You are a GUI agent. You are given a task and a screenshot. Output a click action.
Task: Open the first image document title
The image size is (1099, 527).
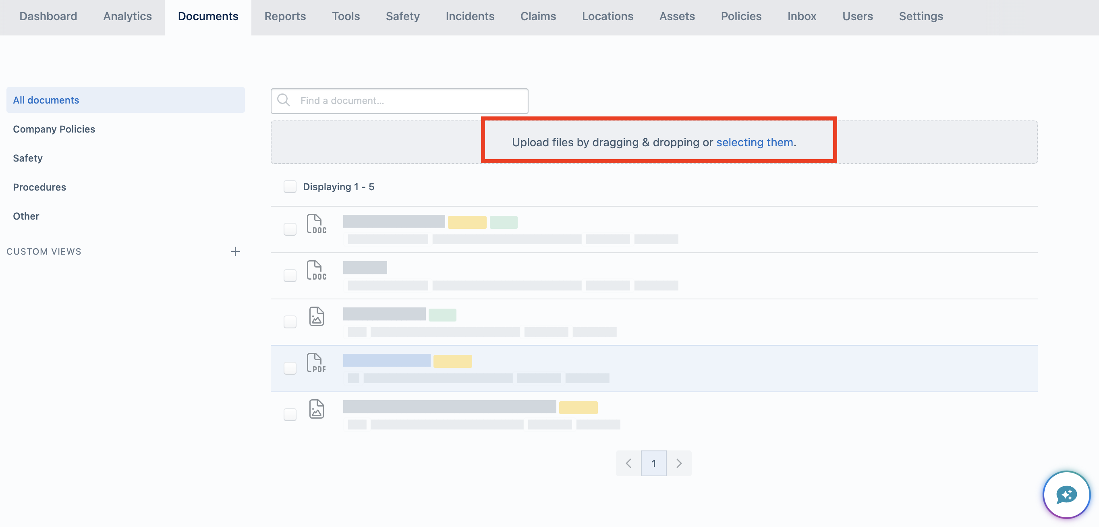[384, 313]
